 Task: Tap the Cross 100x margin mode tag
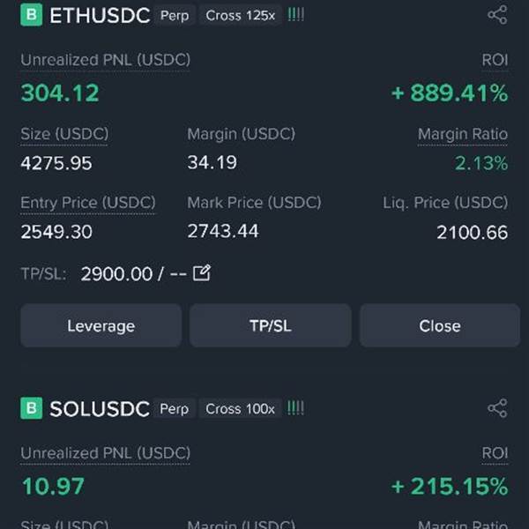[x=240, y=409]
